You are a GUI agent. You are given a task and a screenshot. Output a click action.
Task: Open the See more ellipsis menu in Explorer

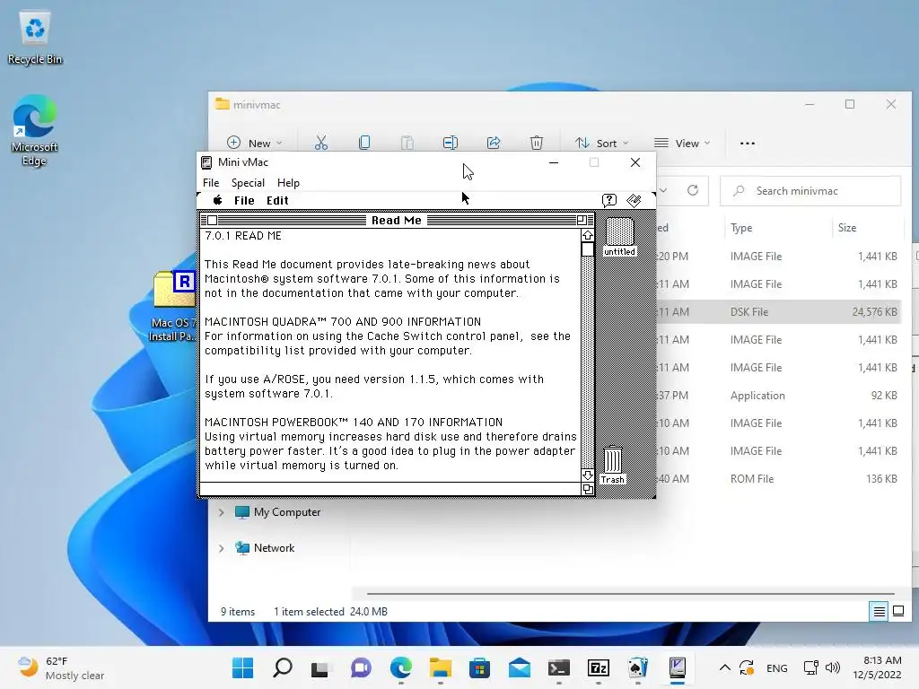pyautogui.click(x=748, y=143)
